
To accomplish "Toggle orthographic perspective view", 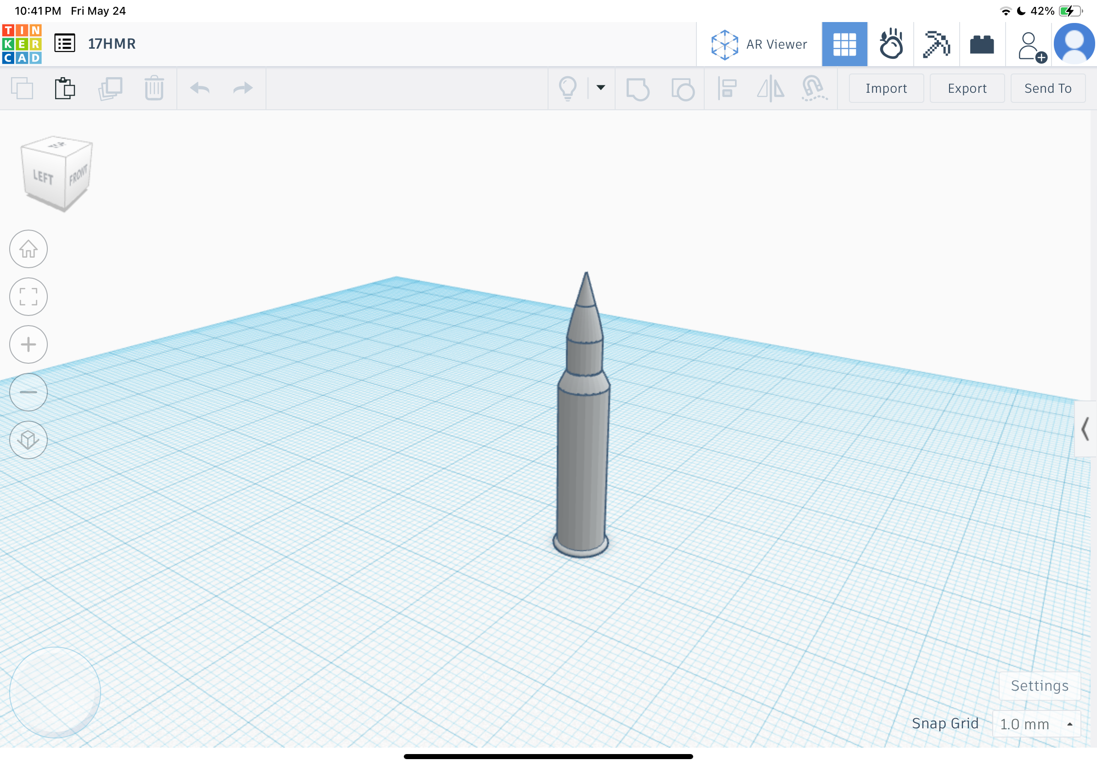I will point(28,440).
